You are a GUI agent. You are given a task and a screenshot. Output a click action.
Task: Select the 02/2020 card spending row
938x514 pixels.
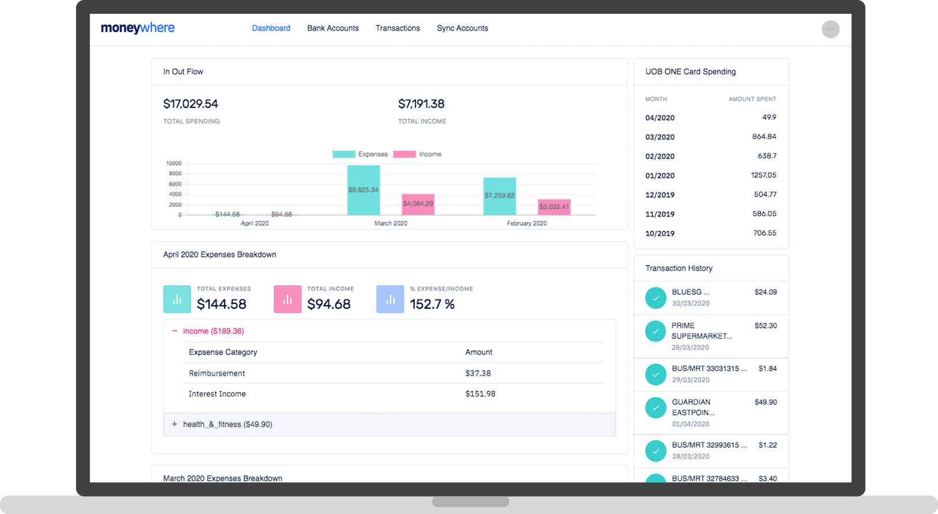pos(711,156)
